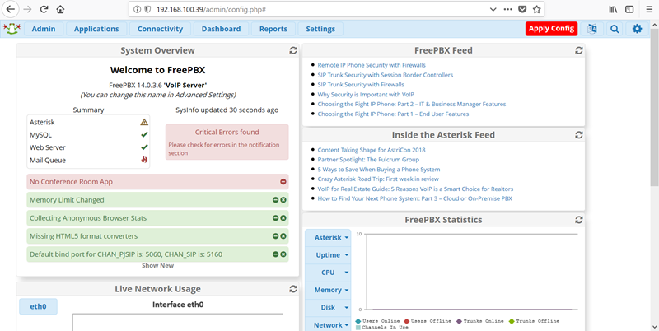
Task: Toggle Channels In Use legend series
Action: 381,327
